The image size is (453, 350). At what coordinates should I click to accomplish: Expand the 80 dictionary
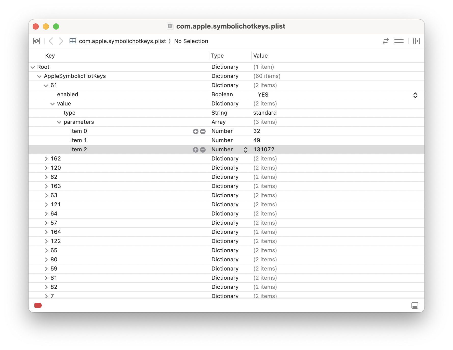tap(46, 260)
